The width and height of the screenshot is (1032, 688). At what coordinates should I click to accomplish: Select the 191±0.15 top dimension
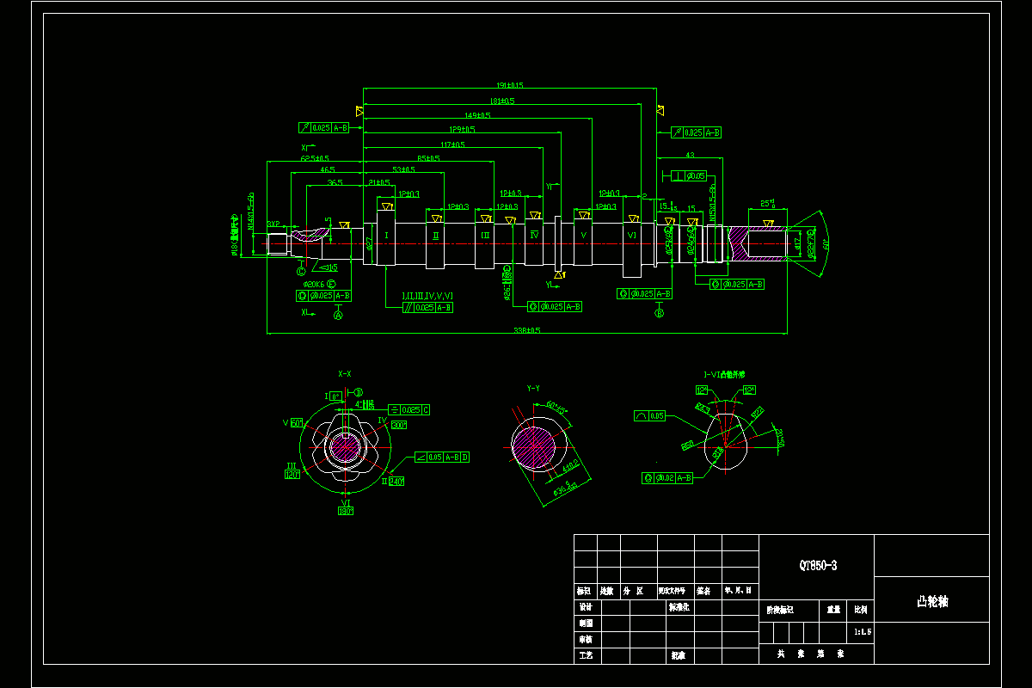pos(511,85)
